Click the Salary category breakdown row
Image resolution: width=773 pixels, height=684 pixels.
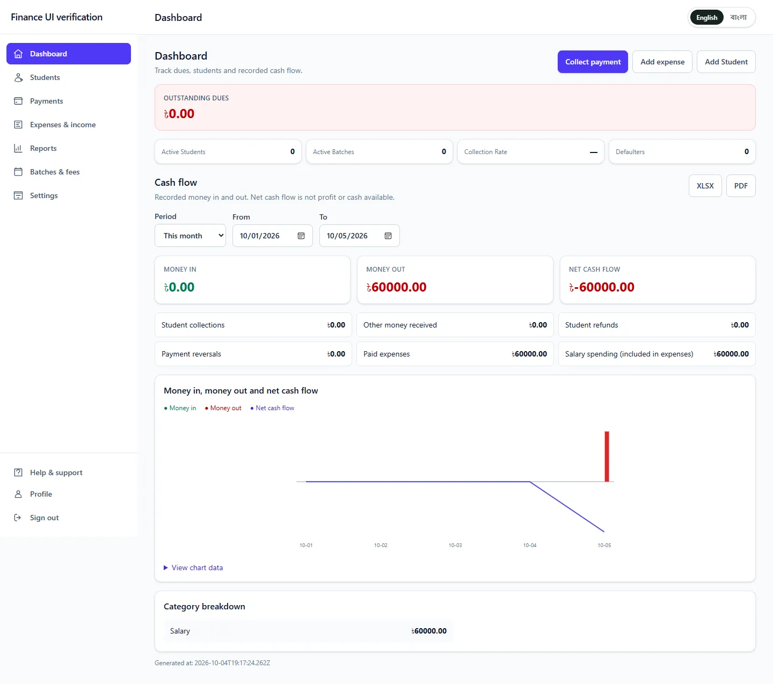[x=308, y=631]
